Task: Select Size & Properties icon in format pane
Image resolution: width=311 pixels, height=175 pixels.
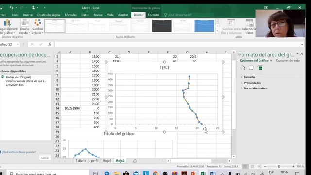Action: tap(259, 68)
